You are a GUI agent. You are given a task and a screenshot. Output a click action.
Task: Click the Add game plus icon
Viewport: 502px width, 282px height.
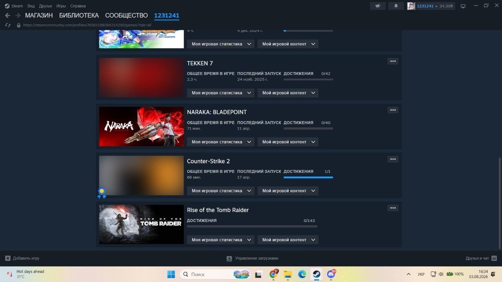tap(8, 258)
